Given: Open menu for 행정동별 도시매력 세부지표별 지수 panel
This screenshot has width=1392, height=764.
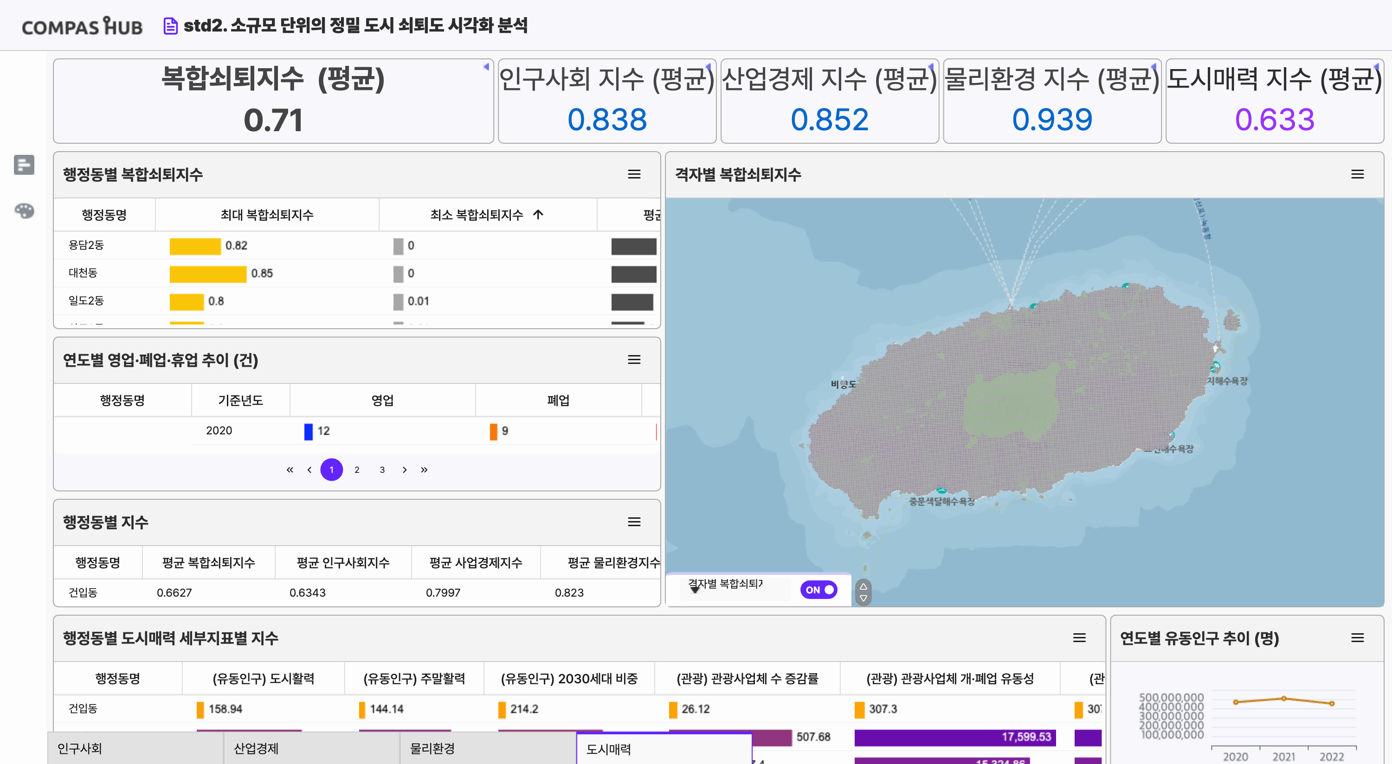Looking at the screenshot, I should pyautogui.click(x=1079, y=637).
